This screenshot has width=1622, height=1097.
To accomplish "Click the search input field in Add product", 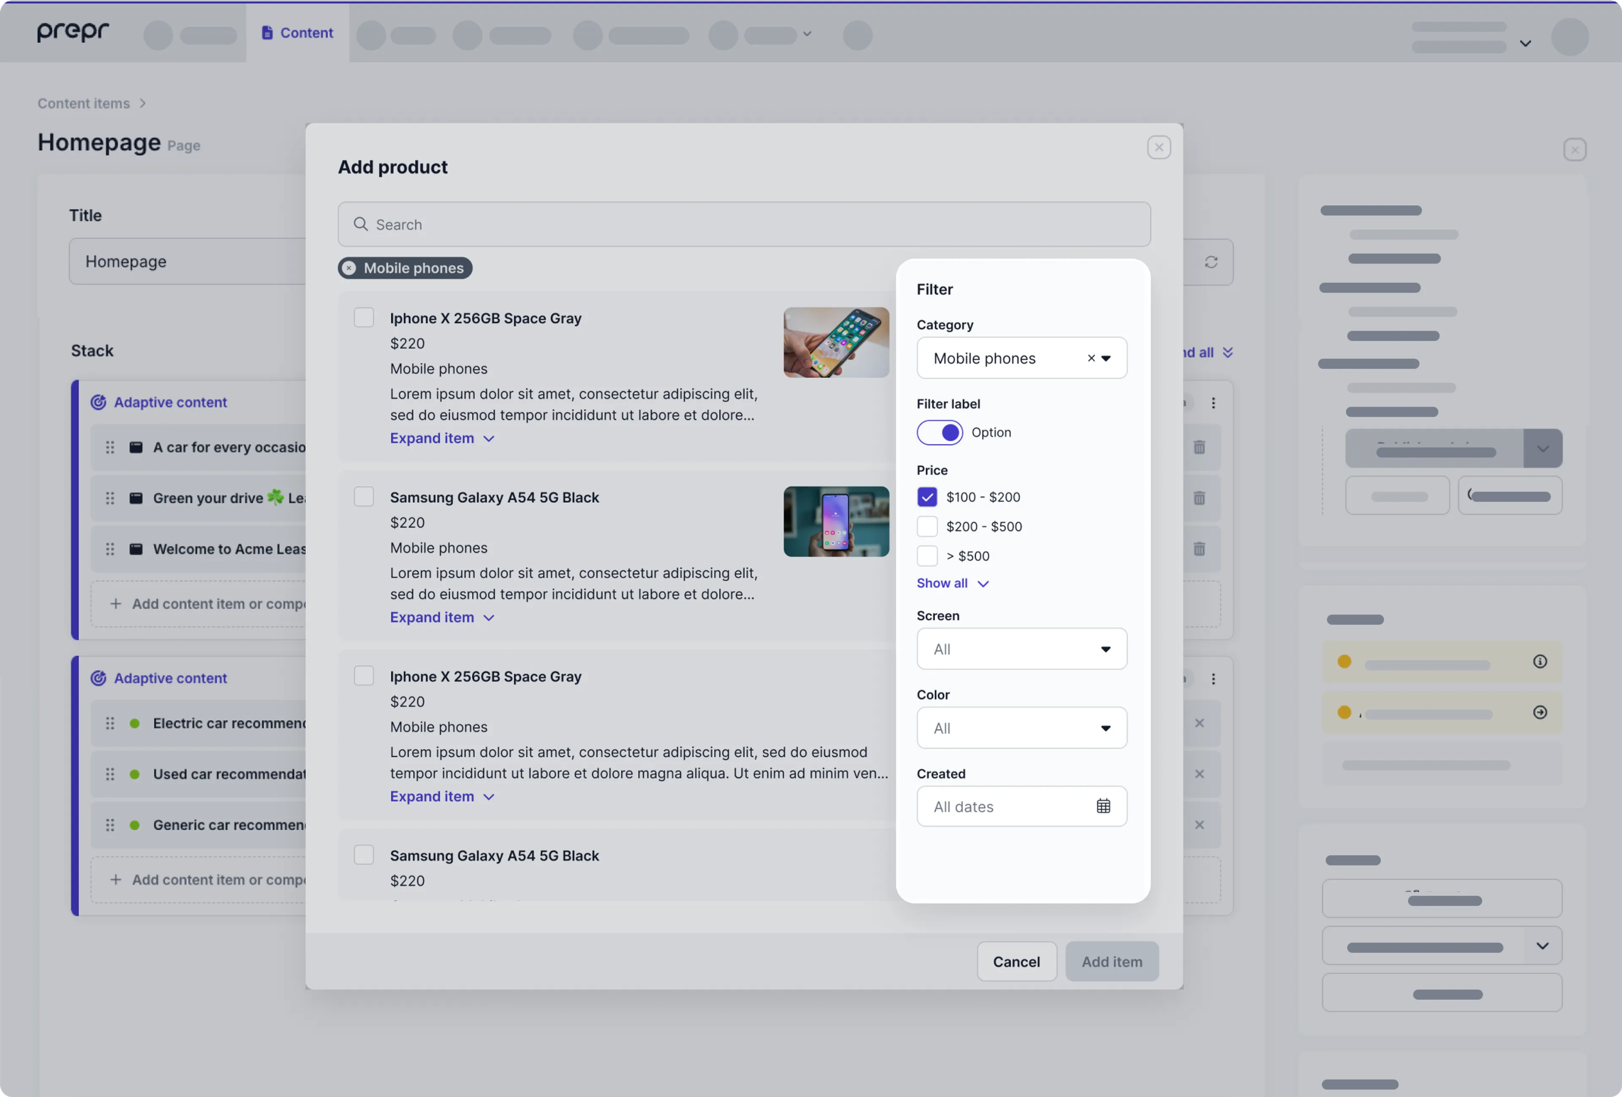I will click(744, 224).
